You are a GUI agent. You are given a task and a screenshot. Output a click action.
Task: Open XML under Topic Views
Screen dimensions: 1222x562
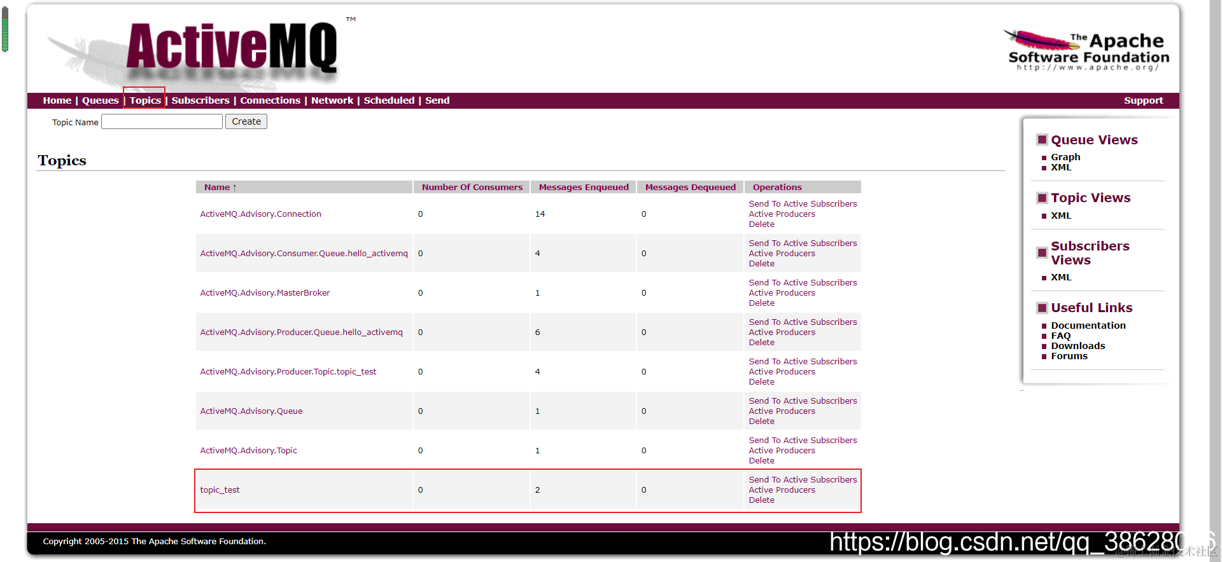coord(1061,216)
